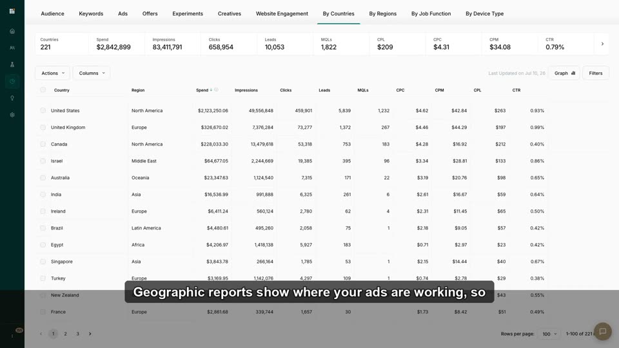Click the Spend column info icon
This screenshot has width=619, height=348.
tap(217, 90)
